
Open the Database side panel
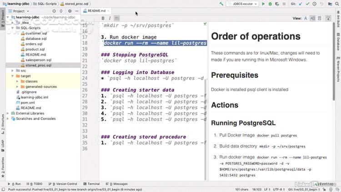tap(338, 44)
